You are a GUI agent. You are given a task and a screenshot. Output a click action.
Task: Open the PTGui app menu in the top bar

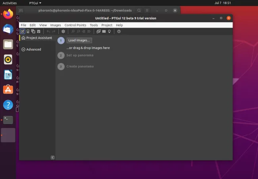pos(35,3)
